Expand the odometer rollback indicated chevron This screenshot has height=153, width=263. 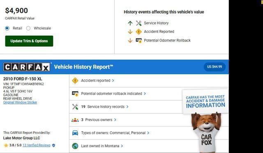point(145,94)
